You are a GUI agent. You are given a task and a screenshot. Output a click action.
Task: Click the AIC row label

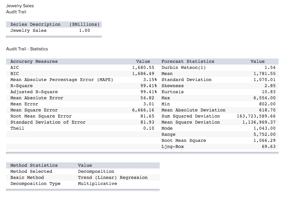14,67
